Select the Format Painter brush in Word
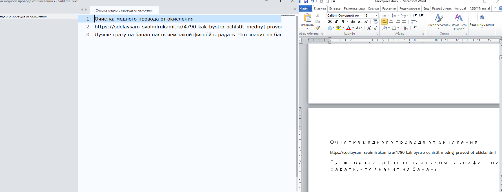Image resolution: width=502 pixels, height=192 pixels. (317, 28)
